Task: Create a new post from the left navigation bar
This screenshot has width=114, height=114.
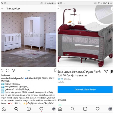Action: click(29, 109)
